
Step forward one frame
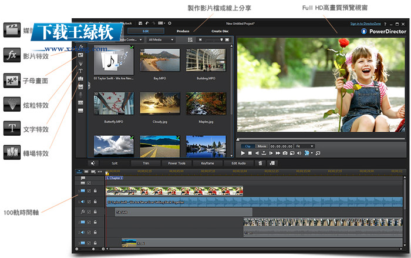click(x=271, y=153)
